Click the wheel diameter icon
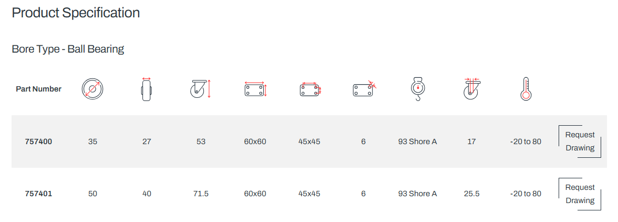Screen dimensions: 618x222 92,89
